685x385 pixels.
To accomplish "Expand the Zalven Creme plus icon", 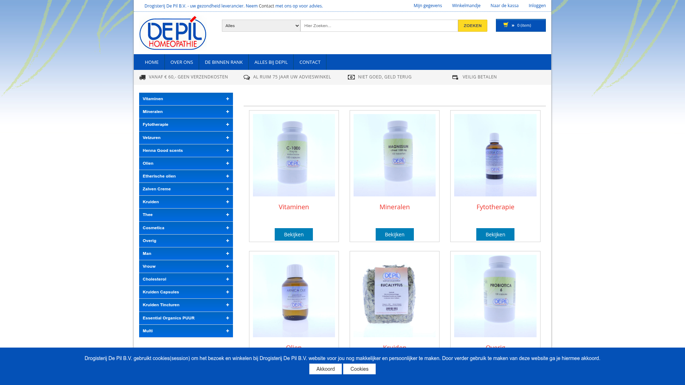I will coord(227,189).
